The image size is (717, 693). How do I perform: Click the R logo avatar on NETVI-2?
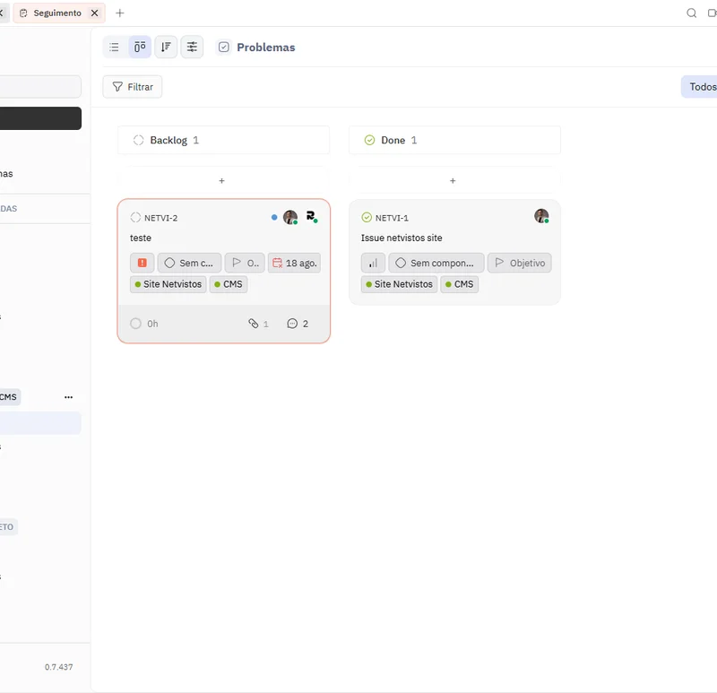tap(311, 216)
